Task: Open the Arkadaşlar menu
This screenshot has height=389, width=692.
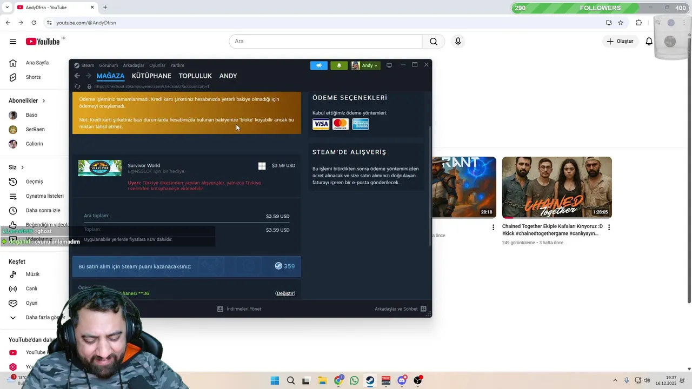Action: tap(134, 65)
